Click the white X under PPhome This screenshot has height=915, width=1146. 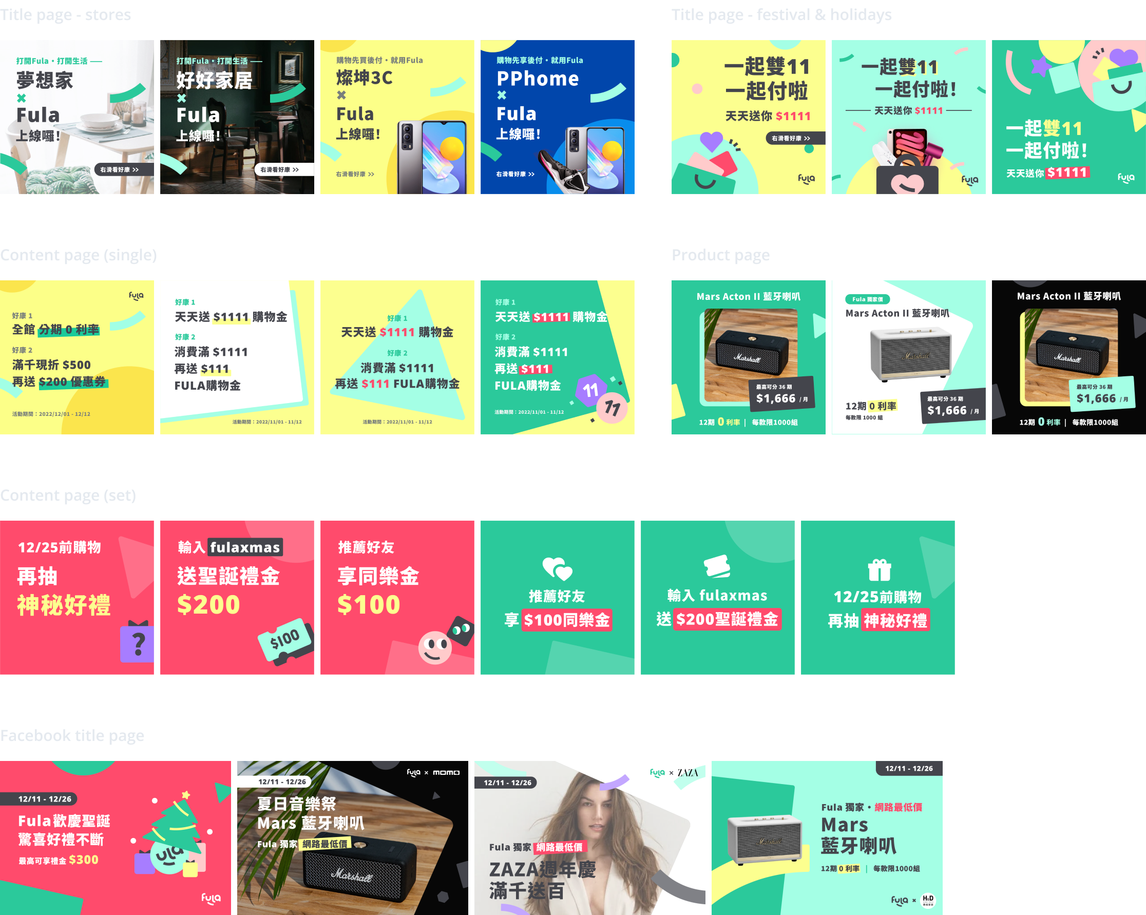tap(502, 95)
